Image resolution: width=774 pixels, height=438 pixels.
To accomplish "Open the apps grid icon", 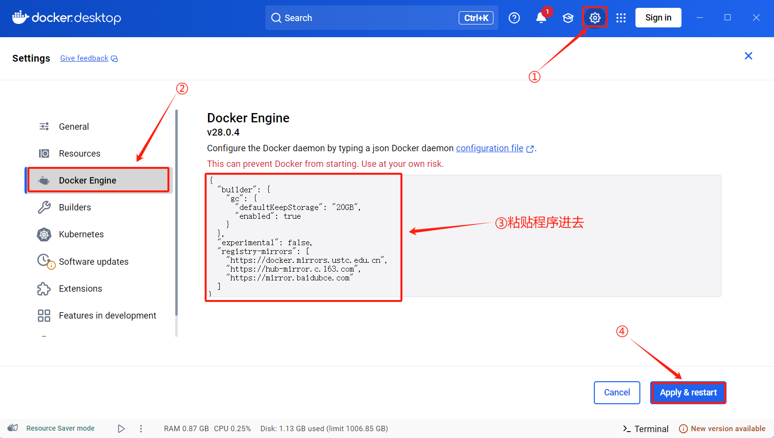I will [x=621, y=18].
